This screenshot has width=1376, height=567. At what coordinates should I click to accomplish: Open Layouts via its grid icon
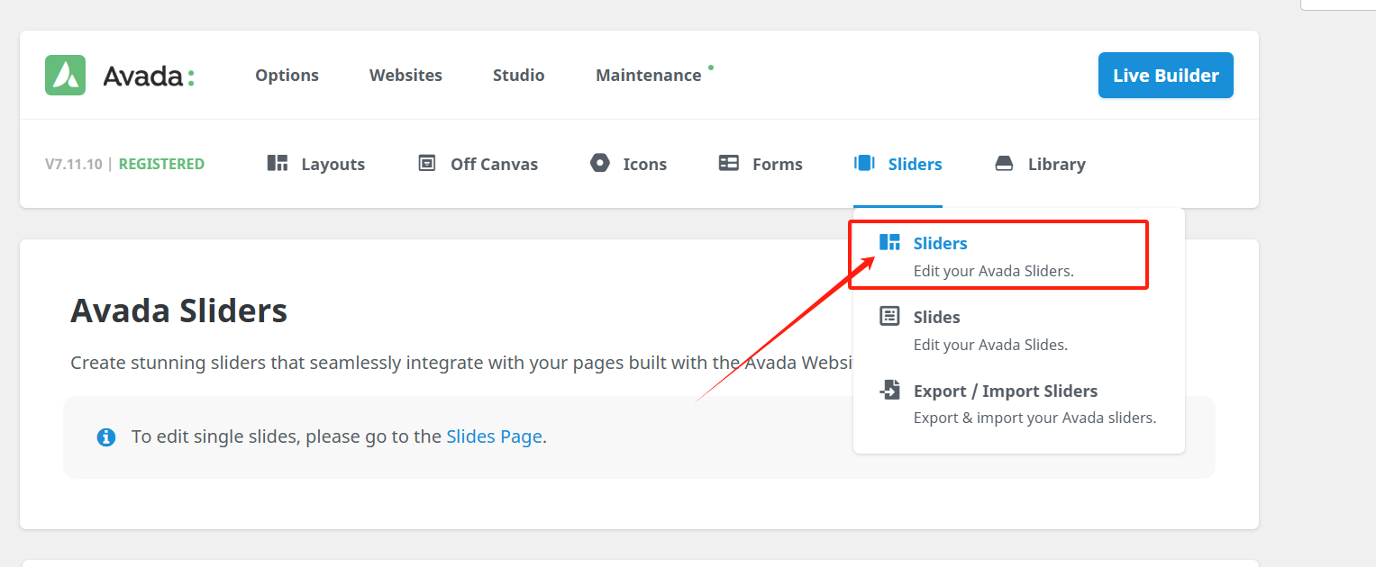[278, 164]
